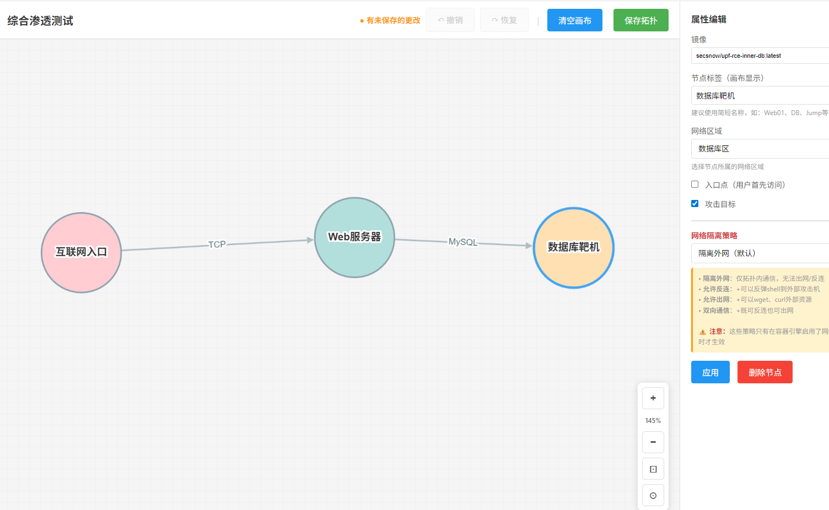The width and height of the screenshot is (829, 510).
Task: Click the square fit-to-view canvas icon
Action: coord(653,469)
